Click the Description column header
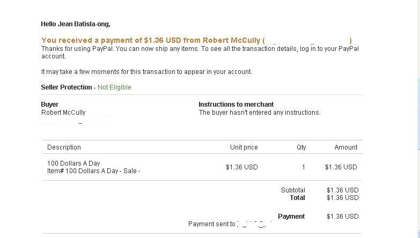Screen dimensions: 420x238 tap(64, 147)
